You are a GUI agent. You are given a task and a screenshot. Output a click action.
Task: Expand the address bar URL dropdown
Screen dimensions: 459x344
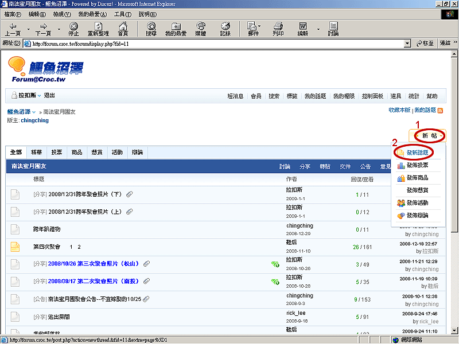pyautogui.click(x=407, y=44)
